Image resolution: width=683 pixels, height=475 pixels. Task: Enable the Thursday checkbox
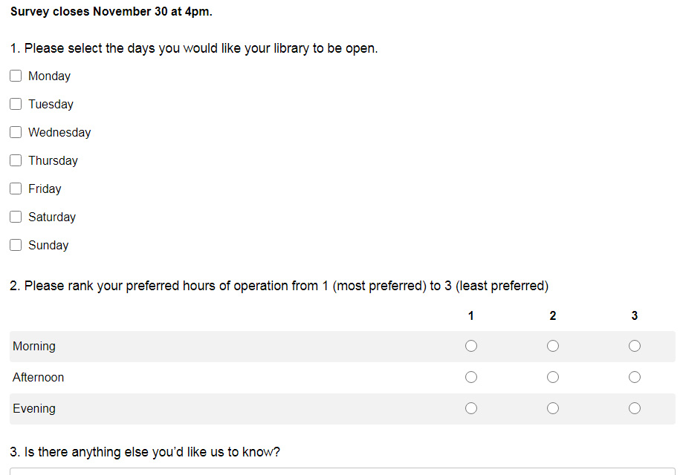tap(16, 160)
